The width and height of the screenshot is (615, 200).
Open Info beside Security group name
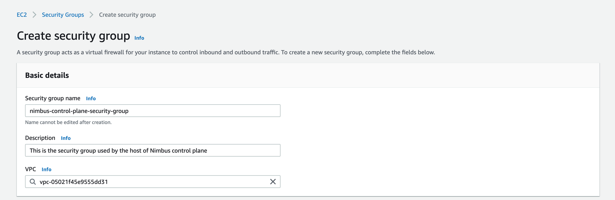[x=91, y=98]
